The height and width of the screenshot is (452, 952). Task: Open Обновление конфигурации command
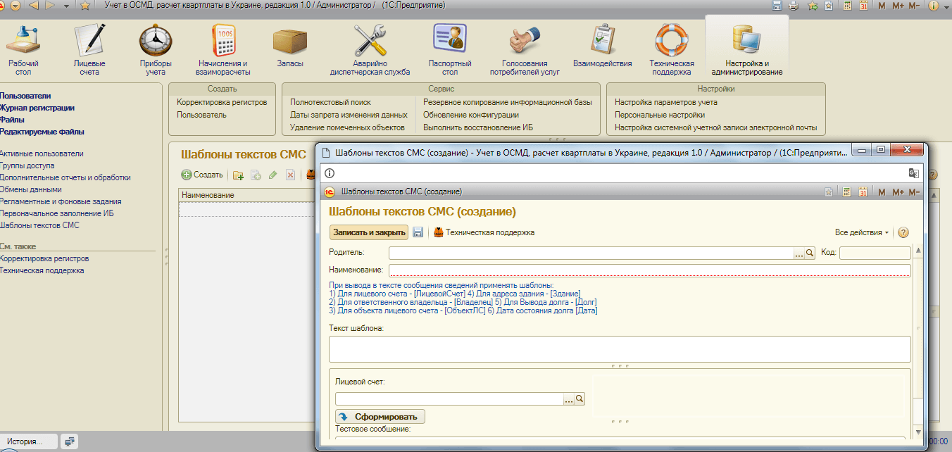point(471,115)
